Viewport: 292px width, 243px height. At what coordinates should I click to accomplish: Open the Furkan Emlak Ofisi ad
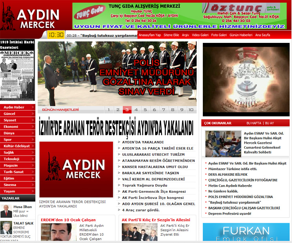coord(246,232)
